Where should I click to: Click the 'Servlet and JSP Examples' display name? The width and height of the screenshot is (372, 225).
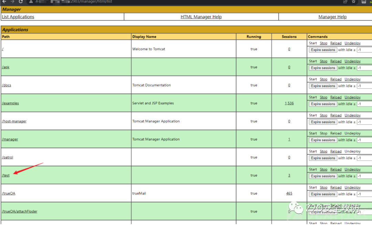[153, 103]
